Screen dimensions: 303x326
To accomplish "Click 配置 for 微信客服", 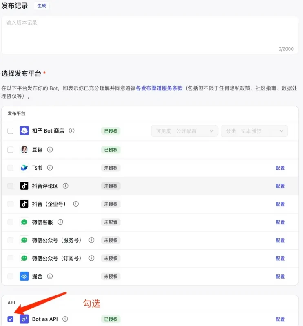I will (x=280, y=222).
